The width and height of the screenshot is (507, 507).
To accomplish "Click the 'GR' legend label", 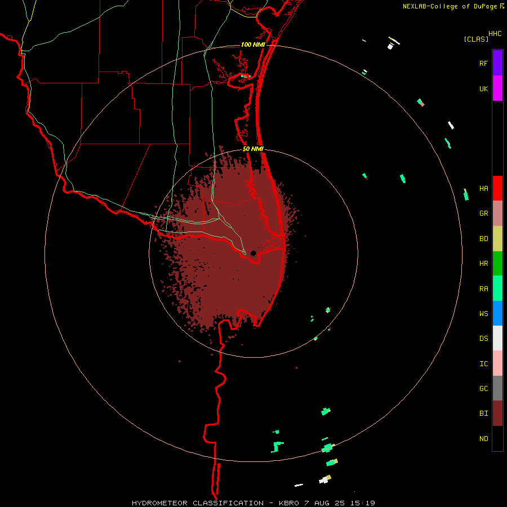I will [x=483, y=214].
